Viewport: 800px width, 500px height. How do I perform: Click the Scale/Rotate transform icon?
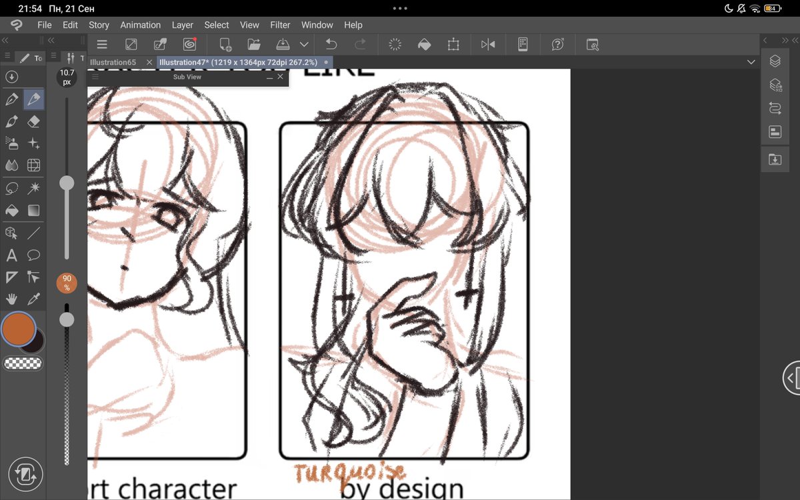click(x=453, y=45)
